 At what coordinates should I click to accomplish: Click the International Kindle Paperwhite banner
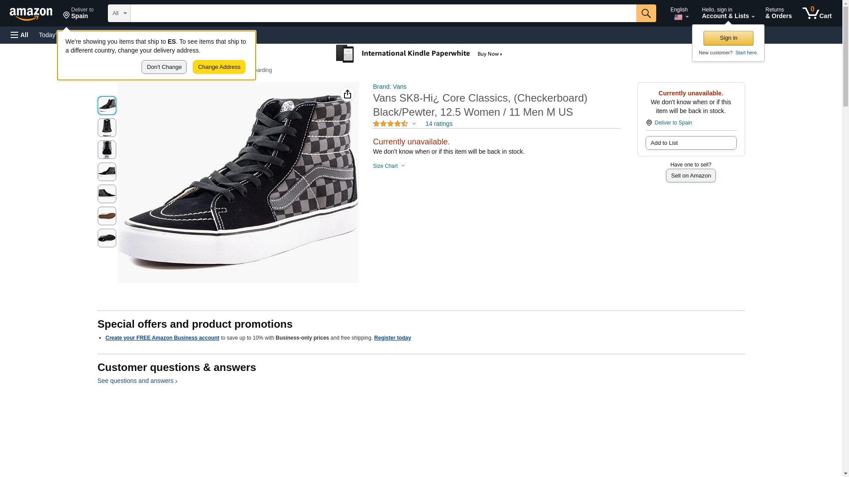[x=419, y=54]
